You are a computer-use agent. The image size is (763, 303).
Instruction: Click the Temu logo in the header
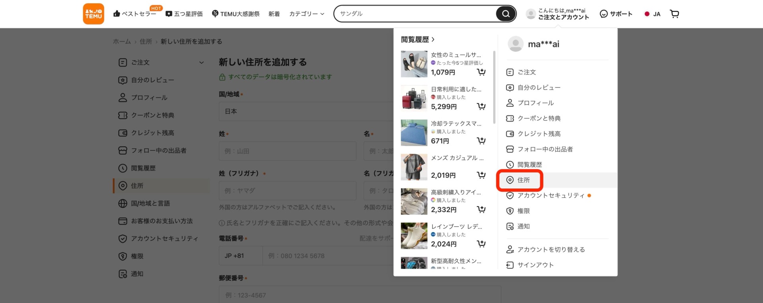93,14
